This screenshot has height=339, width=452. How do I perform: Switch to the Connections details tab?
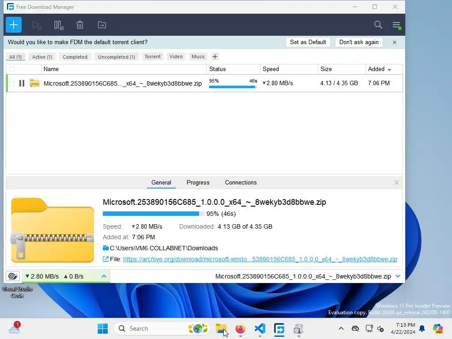(241, 182)
